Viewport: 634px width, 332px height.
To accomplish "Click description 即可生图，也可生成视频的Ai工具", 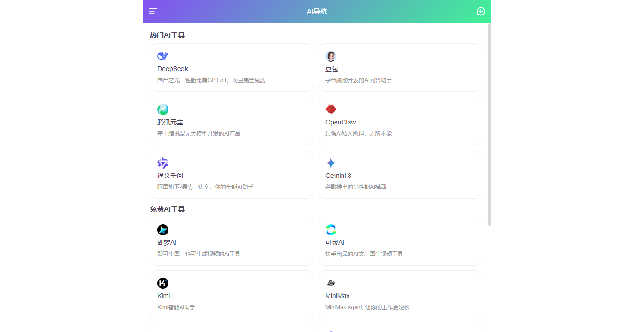I will [199, 254].
